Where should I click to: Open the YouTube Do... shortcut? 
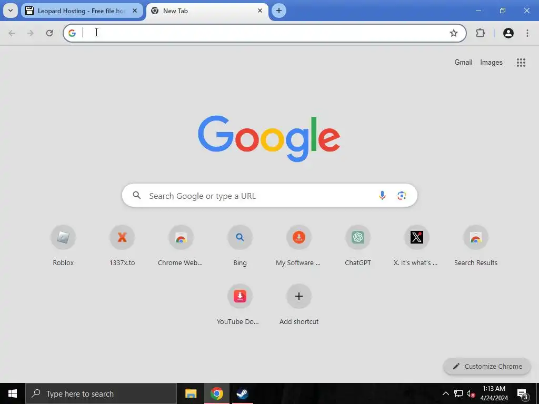point(240,305)
